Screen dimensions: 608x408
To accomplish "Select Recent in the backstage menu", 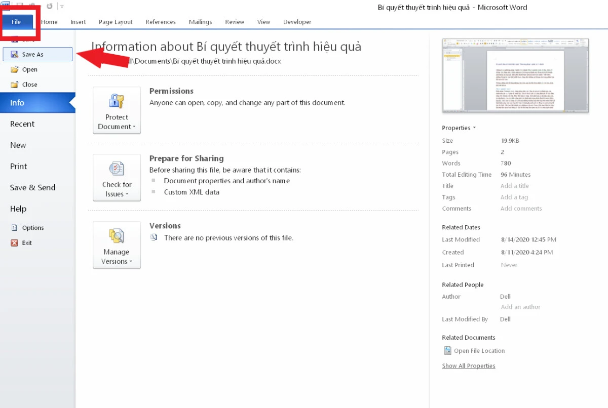I will click(x=22, y=124).
